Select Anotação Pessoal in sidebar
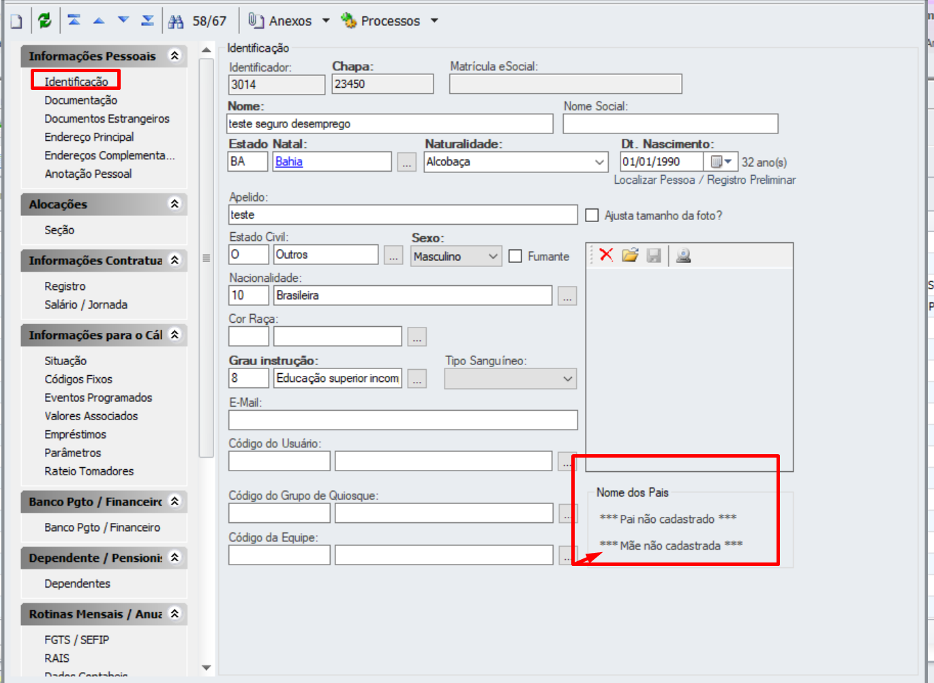This screenshot has width=934, height=683. (88, 174)
